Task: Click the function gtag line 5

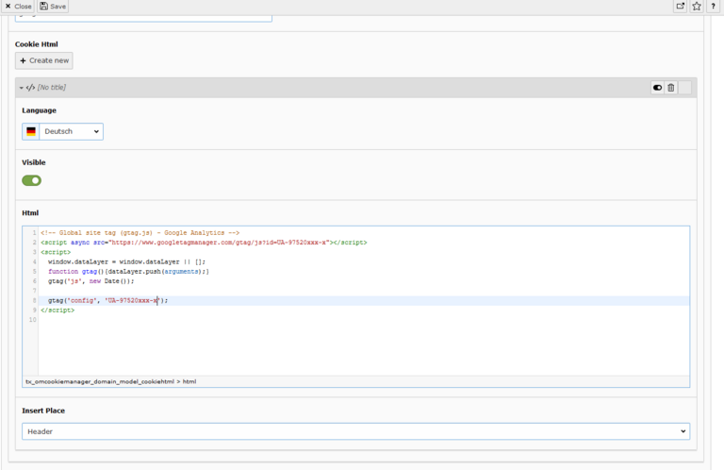Action: click(x=128, y=272)
